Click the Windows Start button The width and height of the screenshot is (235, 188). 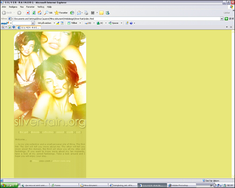coord(9,185)
